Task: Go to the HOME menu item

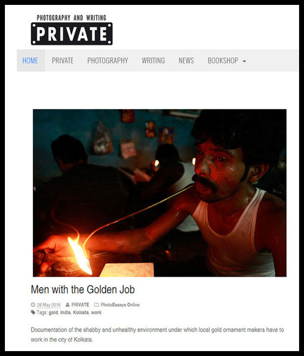Action: point(30,60)
